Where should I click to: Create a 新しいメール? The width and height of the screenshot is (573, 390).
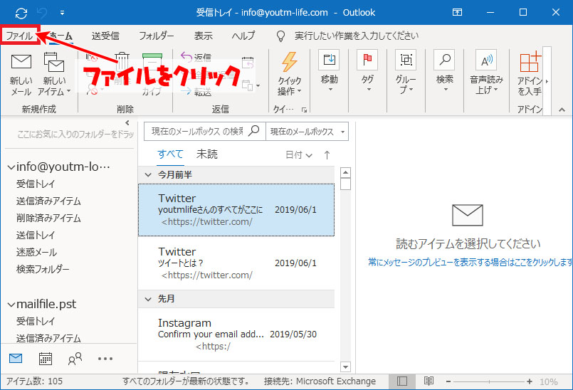(x=21, y=75)
